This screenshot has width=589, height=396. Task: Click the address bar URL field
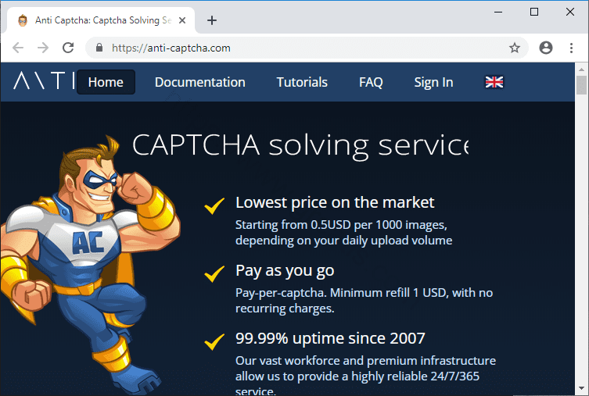(307, 48)
